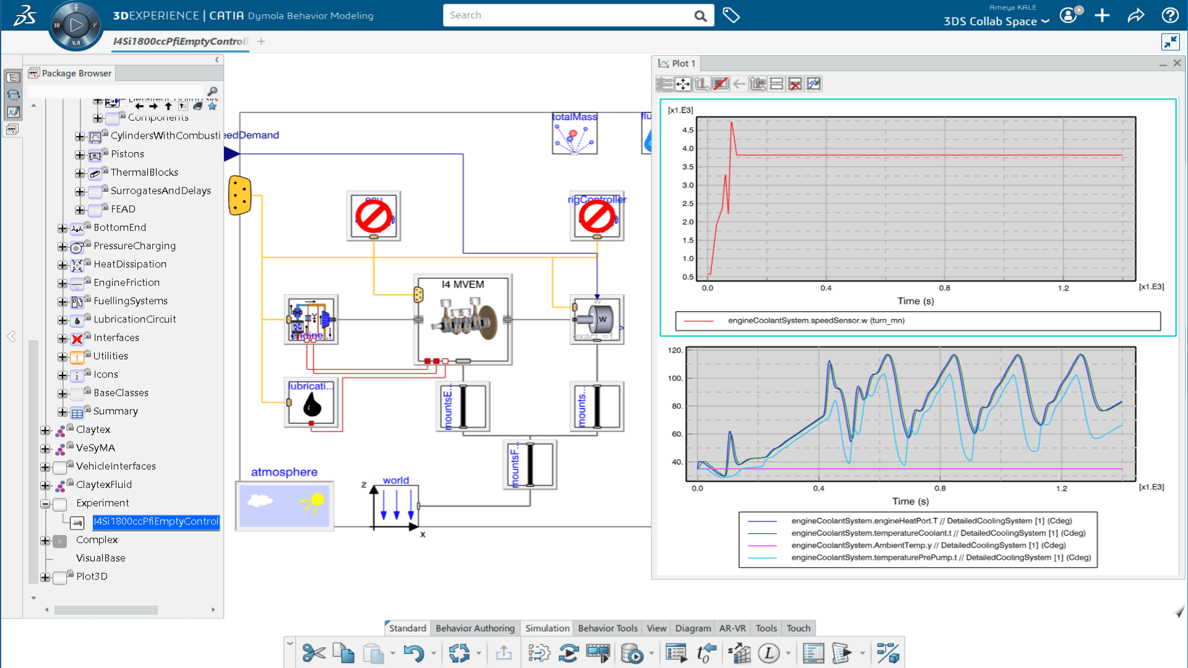Collapse the Experiment tree node
The height and width of the screenshot is (668, 1188).
[45, 504]
